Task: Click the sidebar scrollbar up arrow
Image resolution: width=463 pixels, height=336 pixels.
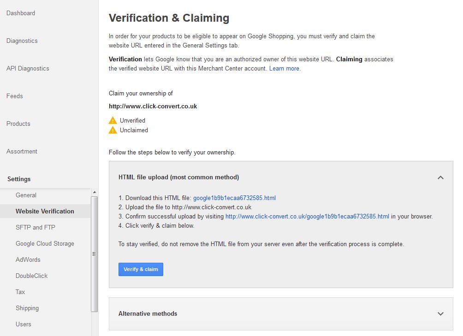Action: click(95, 192)
